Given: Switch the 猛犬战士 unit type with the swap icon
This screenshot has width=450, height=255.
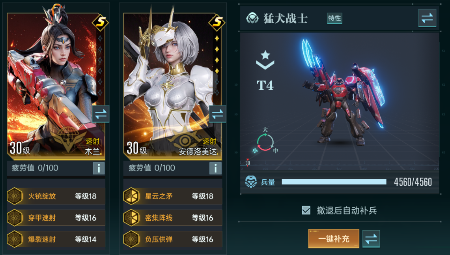Looking at the screenshot, I should click(427, 18).
